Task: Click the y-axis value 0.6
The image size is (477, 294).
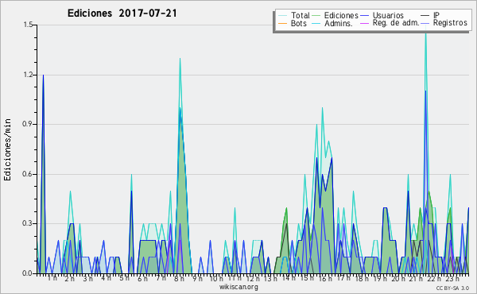Action: [x=28, y=174]
